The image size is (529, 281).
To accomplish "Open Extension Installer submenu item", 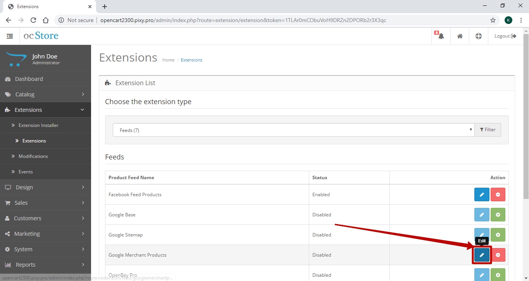I will click(38, 125).
